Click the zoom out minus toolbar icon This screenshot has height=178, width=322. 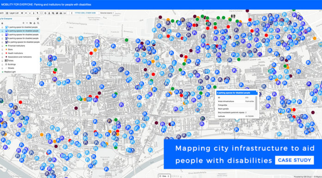click(26, 13)
